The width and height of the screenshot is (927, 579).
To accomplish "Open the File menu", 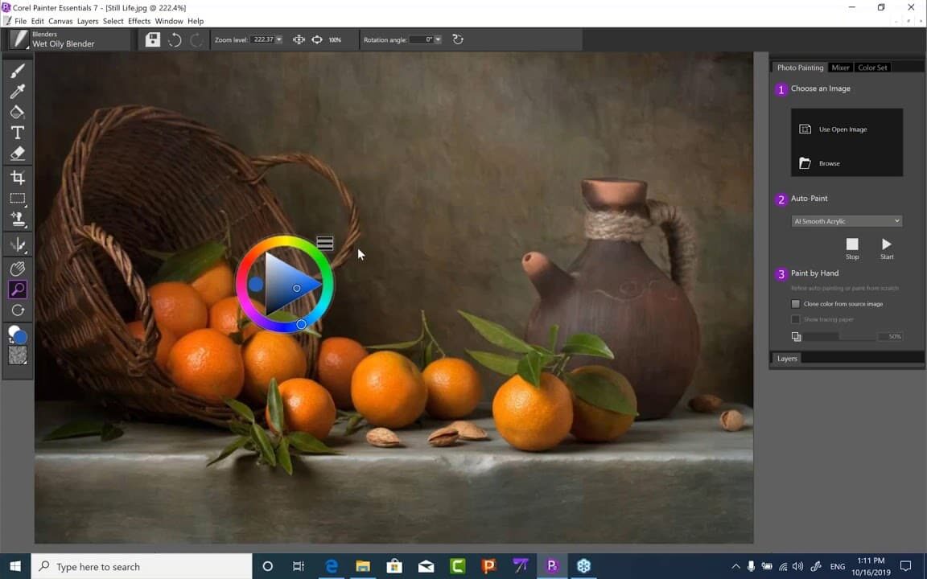I will tap(20, 21).
